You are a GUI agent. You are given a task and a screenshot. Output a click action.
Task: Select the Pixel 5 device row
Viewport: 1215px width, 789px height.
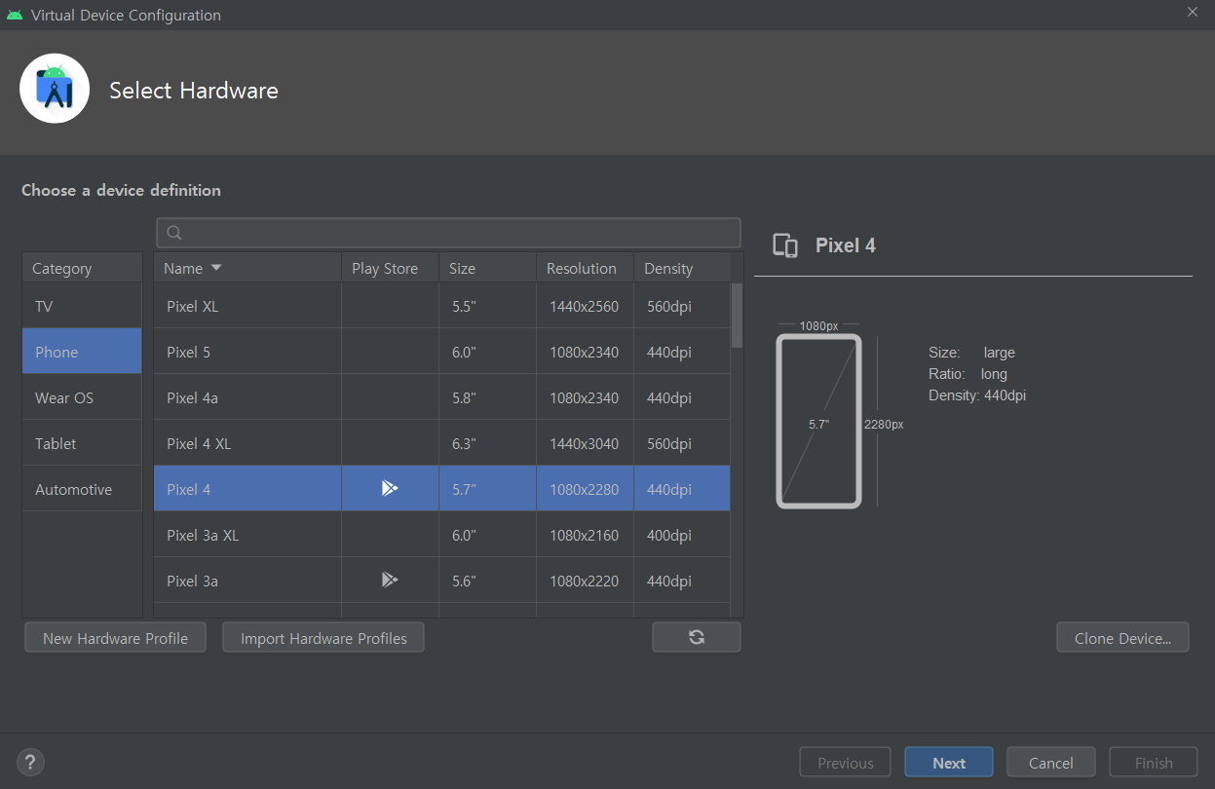pyautogui.click(x=441, y=352)
